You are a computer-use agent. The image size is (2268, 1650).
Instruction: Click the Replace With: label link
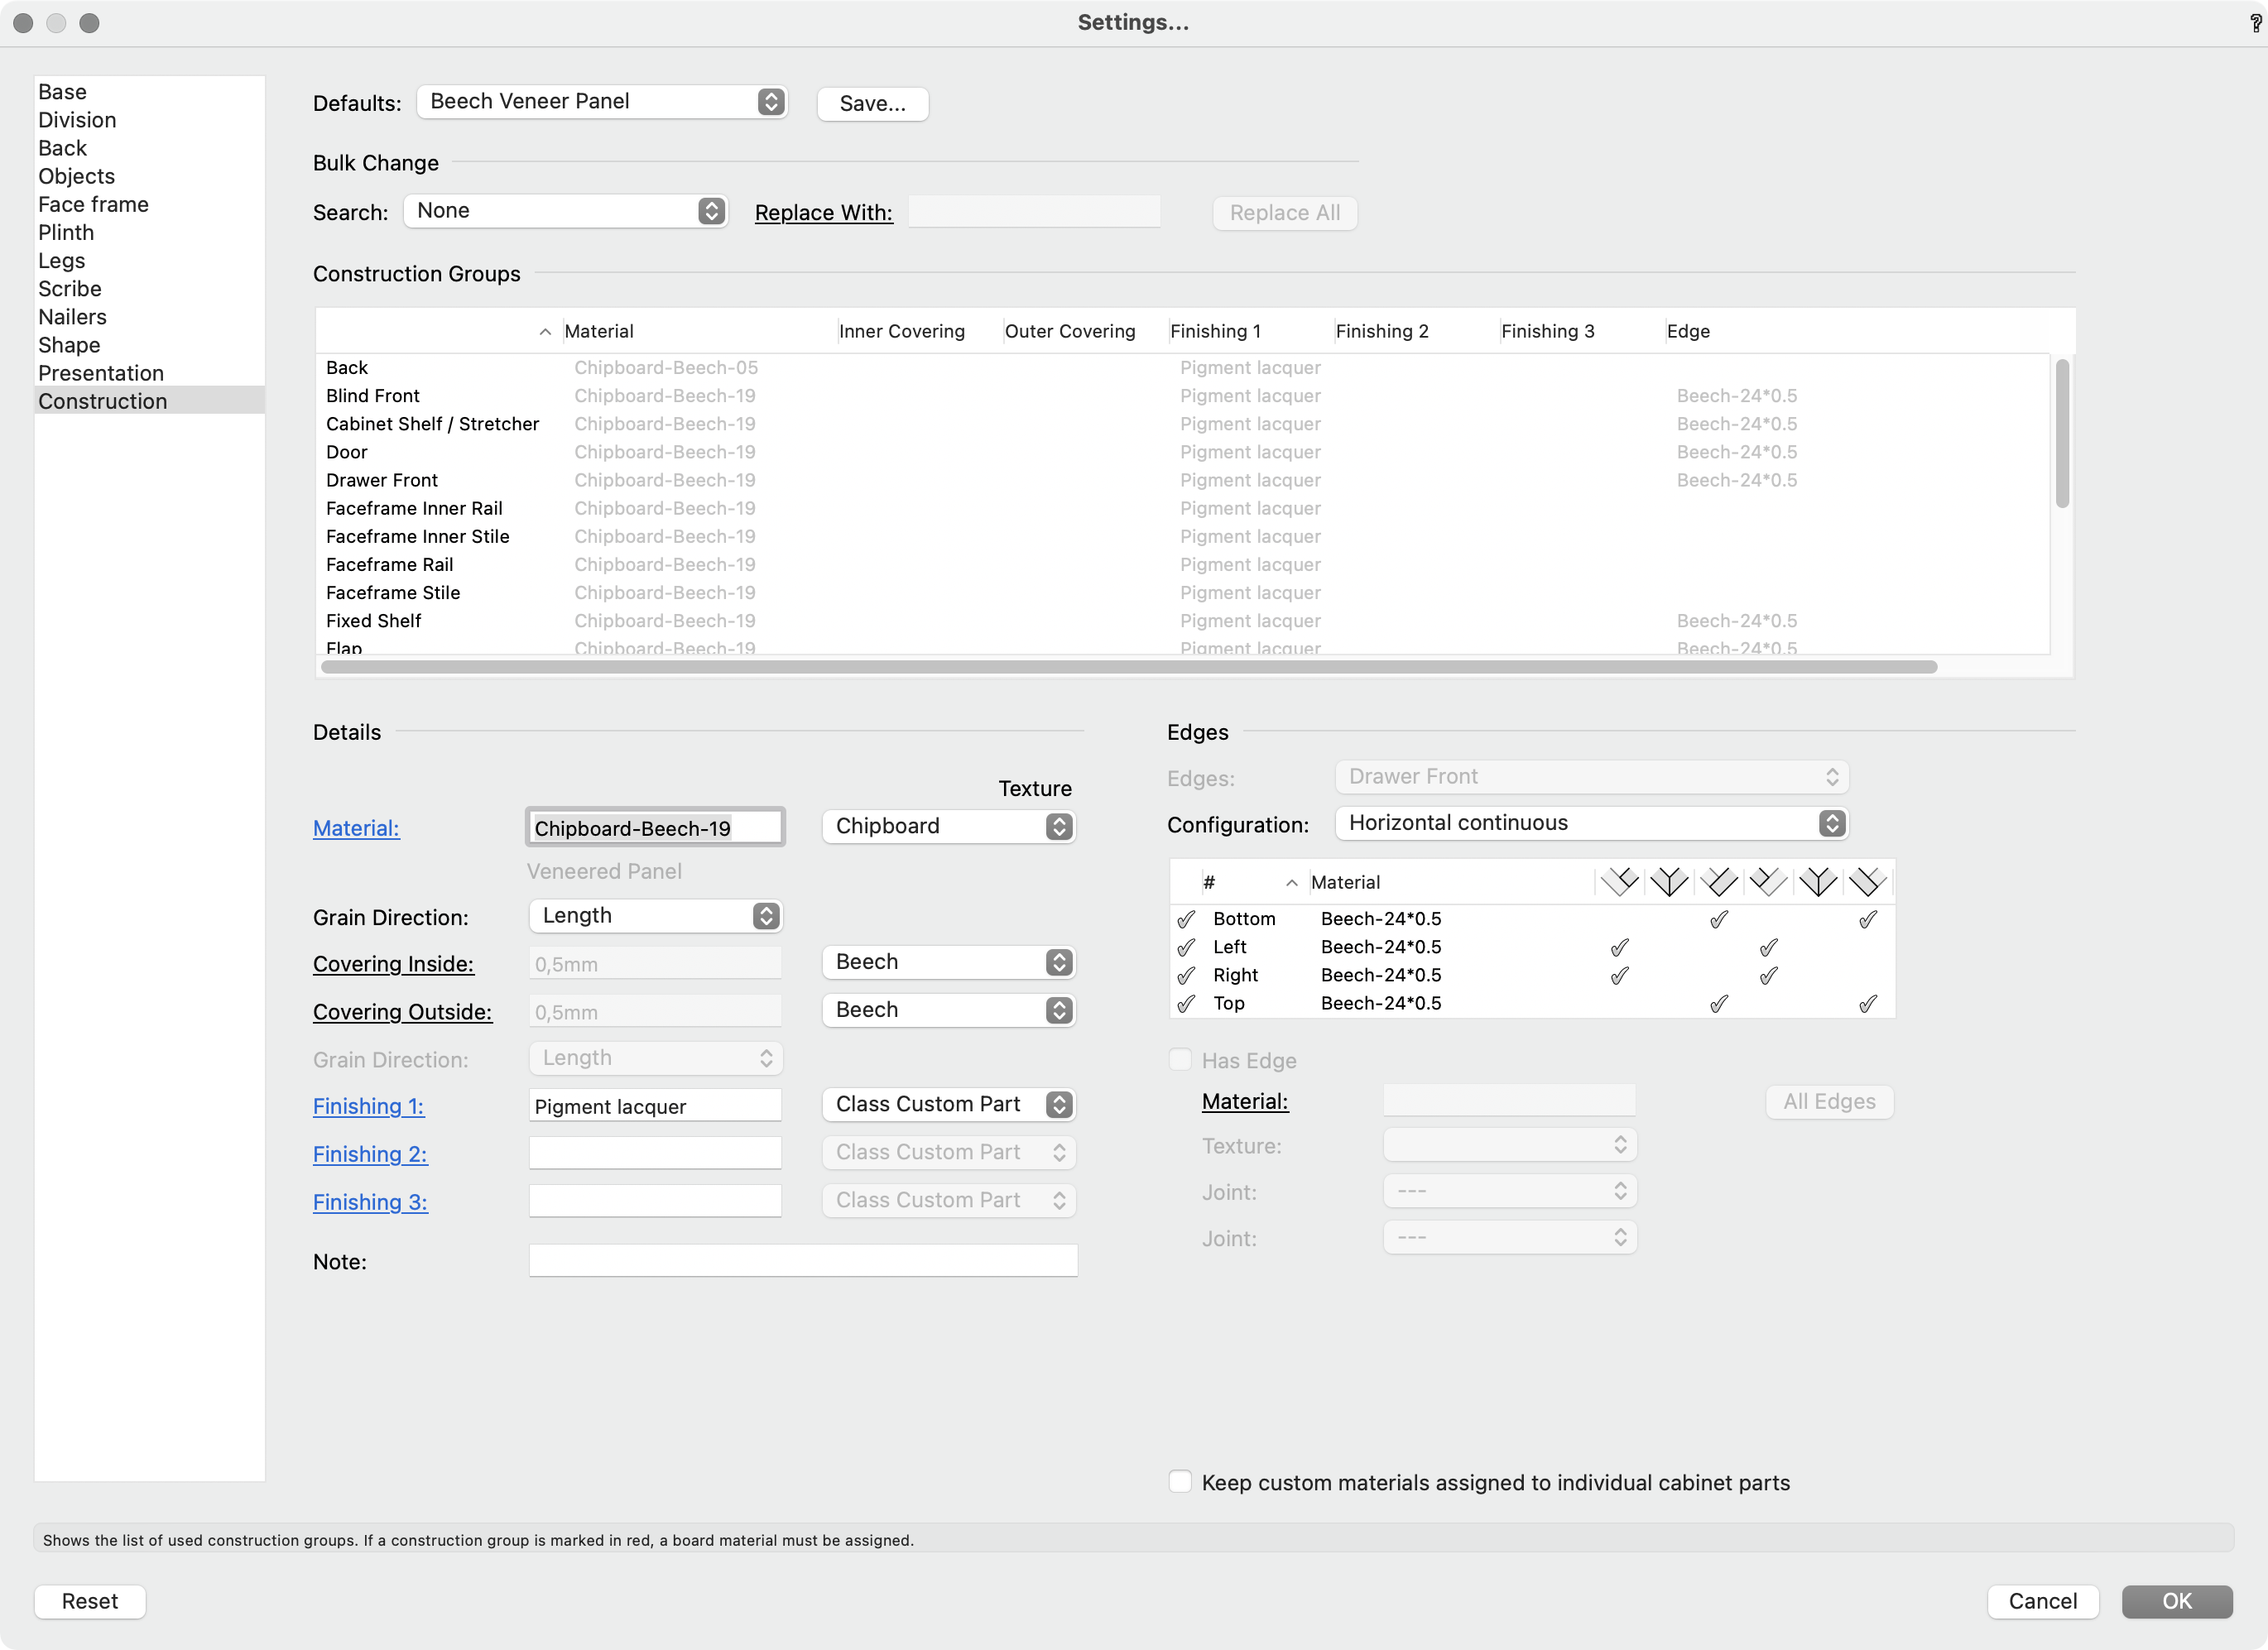[x=823, y=212]
